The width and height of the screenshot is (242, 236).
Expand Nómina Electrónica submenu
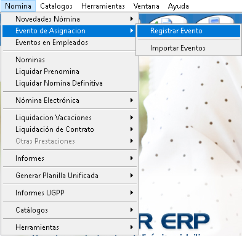point(70,100)
